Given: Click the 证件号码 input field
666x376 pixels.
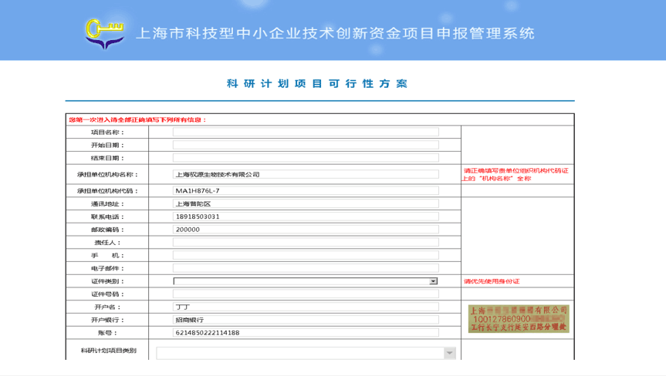Looking at the screenshot, I should coord(306,294).
